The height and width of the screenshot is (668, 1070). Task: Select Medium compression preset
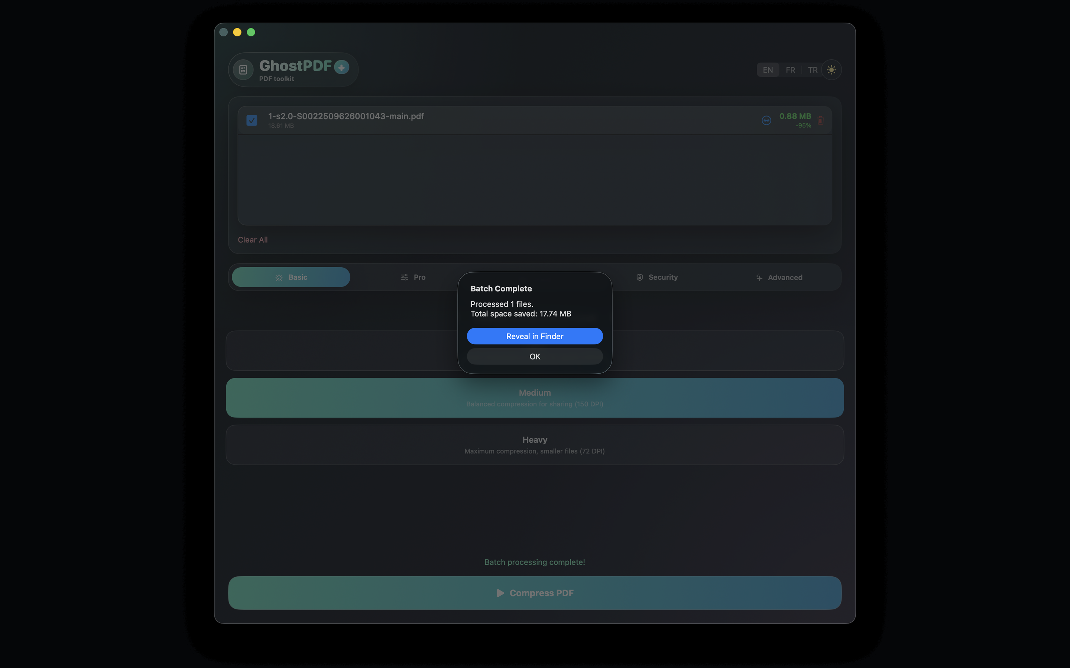(535, 397)
